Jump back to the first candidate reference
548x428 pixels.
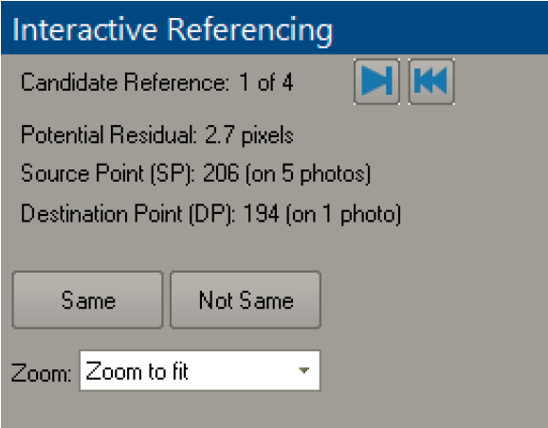[431, 81]
